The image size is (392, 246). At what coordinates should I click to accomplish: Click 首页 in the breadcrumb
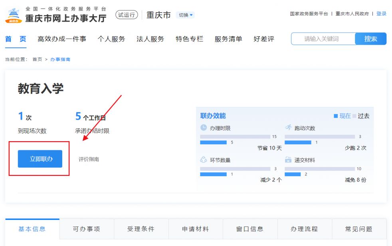point(37,59)
